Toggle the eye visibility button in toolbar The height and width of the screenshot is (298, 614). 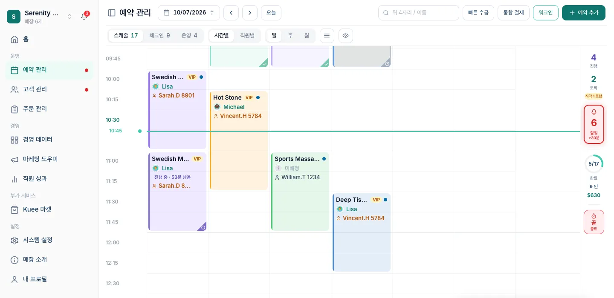[x=346, y=36]
